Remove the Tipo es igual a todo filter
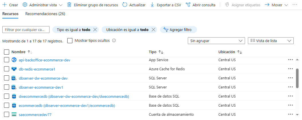This screenshot has height=120, width=302. pos(95,30)
